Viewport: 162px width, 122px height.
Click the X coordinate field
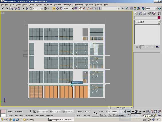[x=43, y=112]
